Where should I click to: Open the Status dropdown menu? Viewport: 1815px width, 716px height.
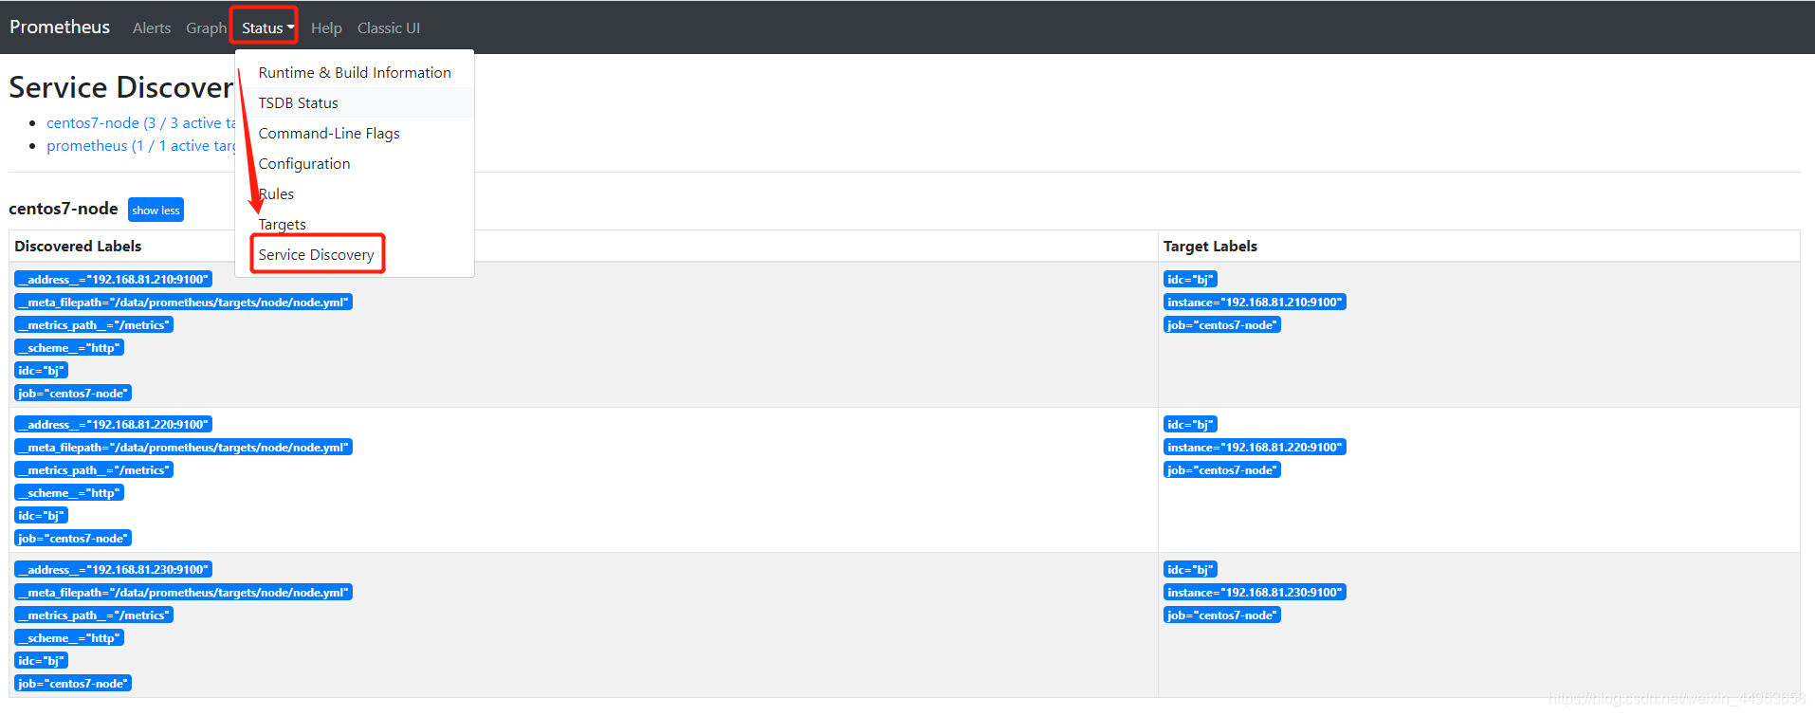coord(267,28)
